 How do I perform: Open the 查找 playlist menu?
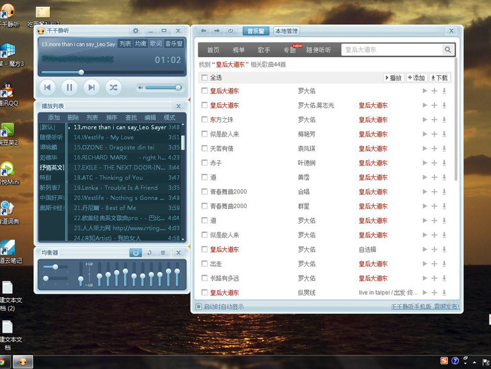pos(131,118)
